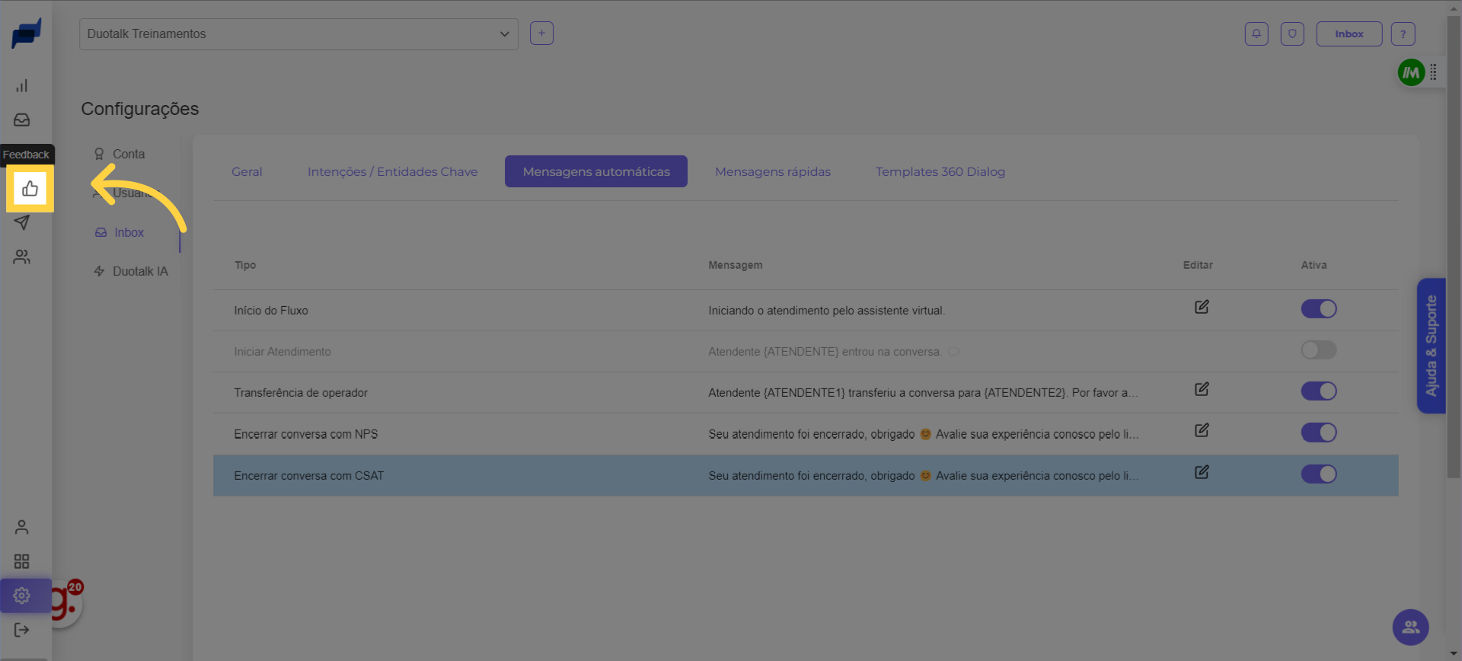Click the Inbox button in header
The height and width of the screenshot is (661, 1462).
[x=1349, y=34]
